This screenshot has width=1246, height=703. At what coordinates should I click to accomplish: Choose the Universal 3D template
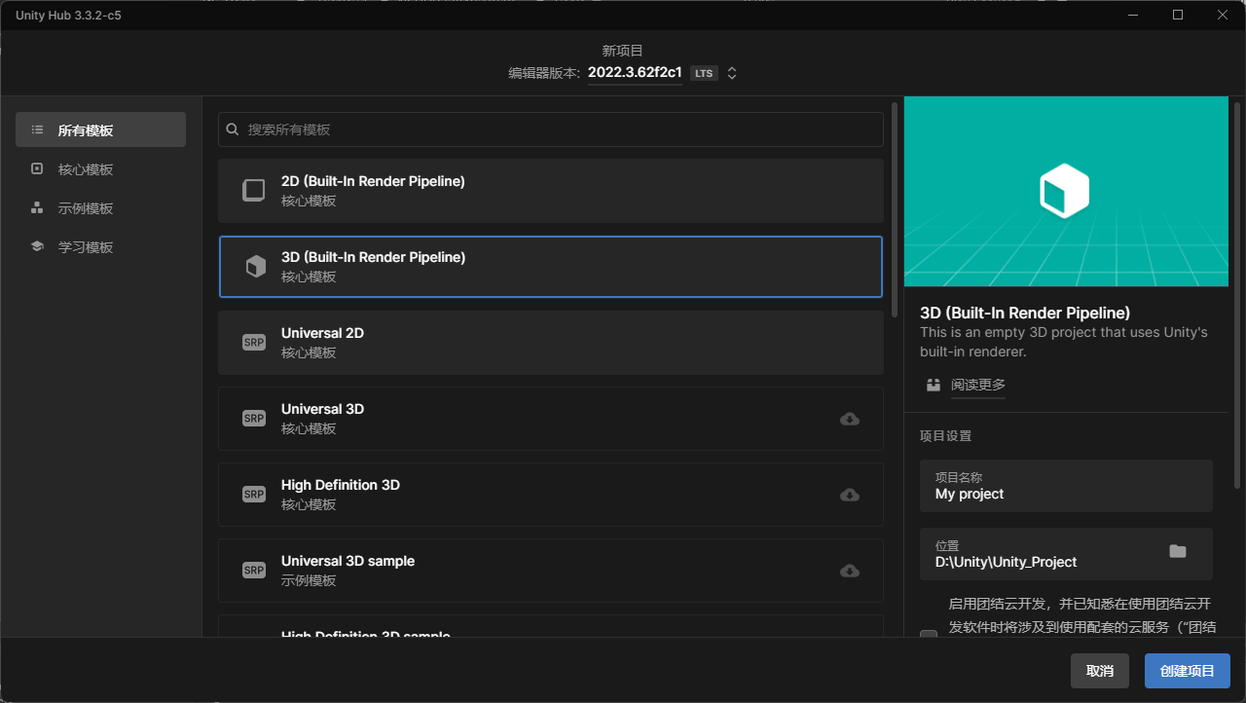pos(551,419)
